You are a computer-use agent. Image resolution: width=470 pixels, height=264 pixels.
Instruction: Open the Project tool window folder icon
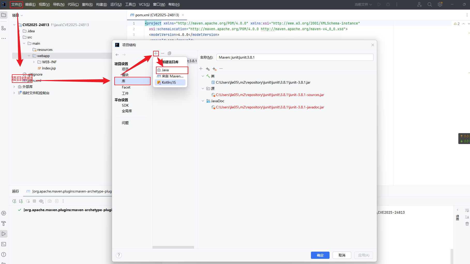pyautogui.click(x=4, y=15)
